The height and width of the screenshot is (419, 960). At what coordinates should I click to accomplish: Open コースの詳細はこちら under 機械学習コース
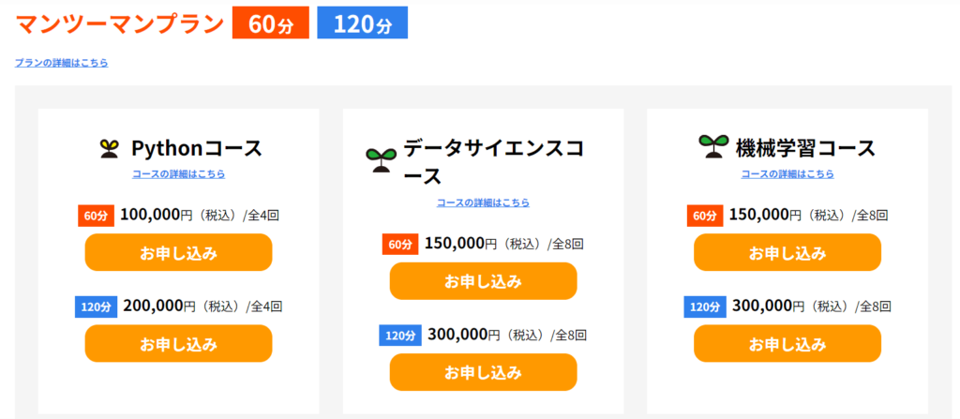[x=787, y=174]
